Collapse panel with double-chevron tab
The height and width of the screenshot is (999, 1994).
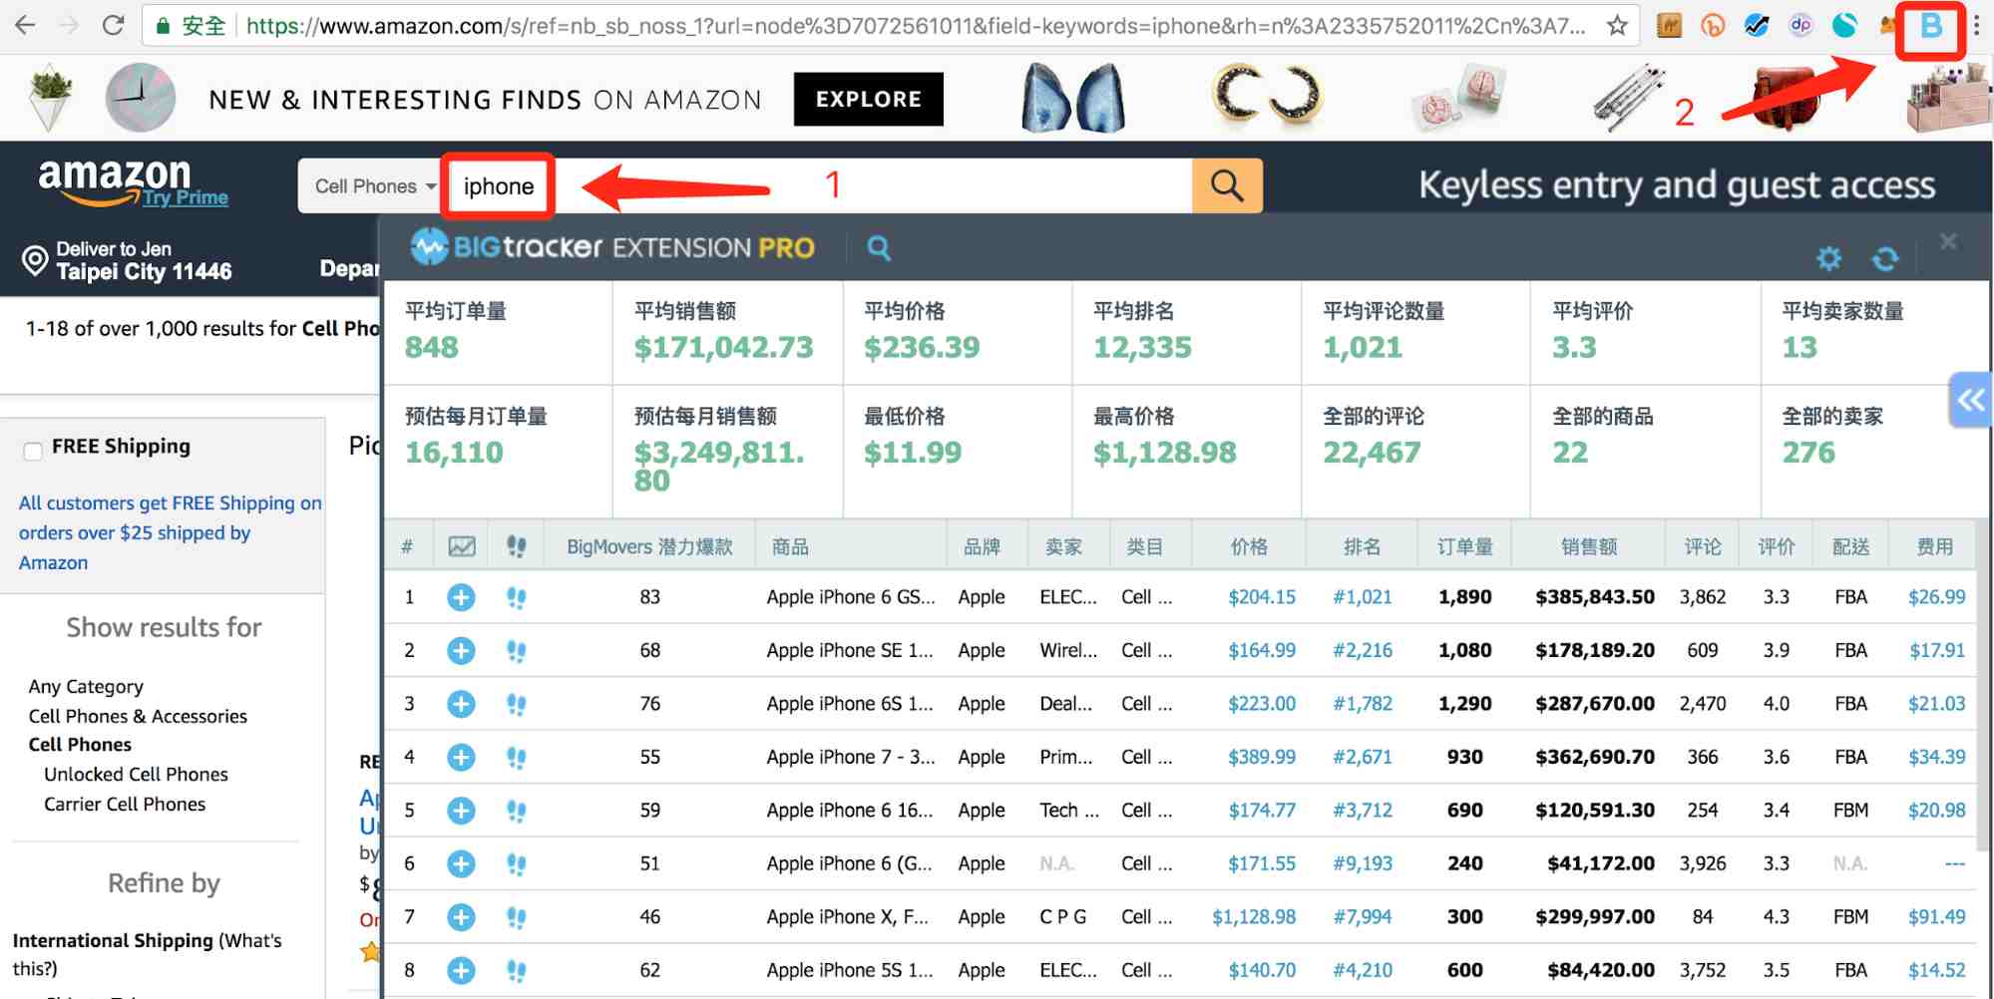[1970, 400]
